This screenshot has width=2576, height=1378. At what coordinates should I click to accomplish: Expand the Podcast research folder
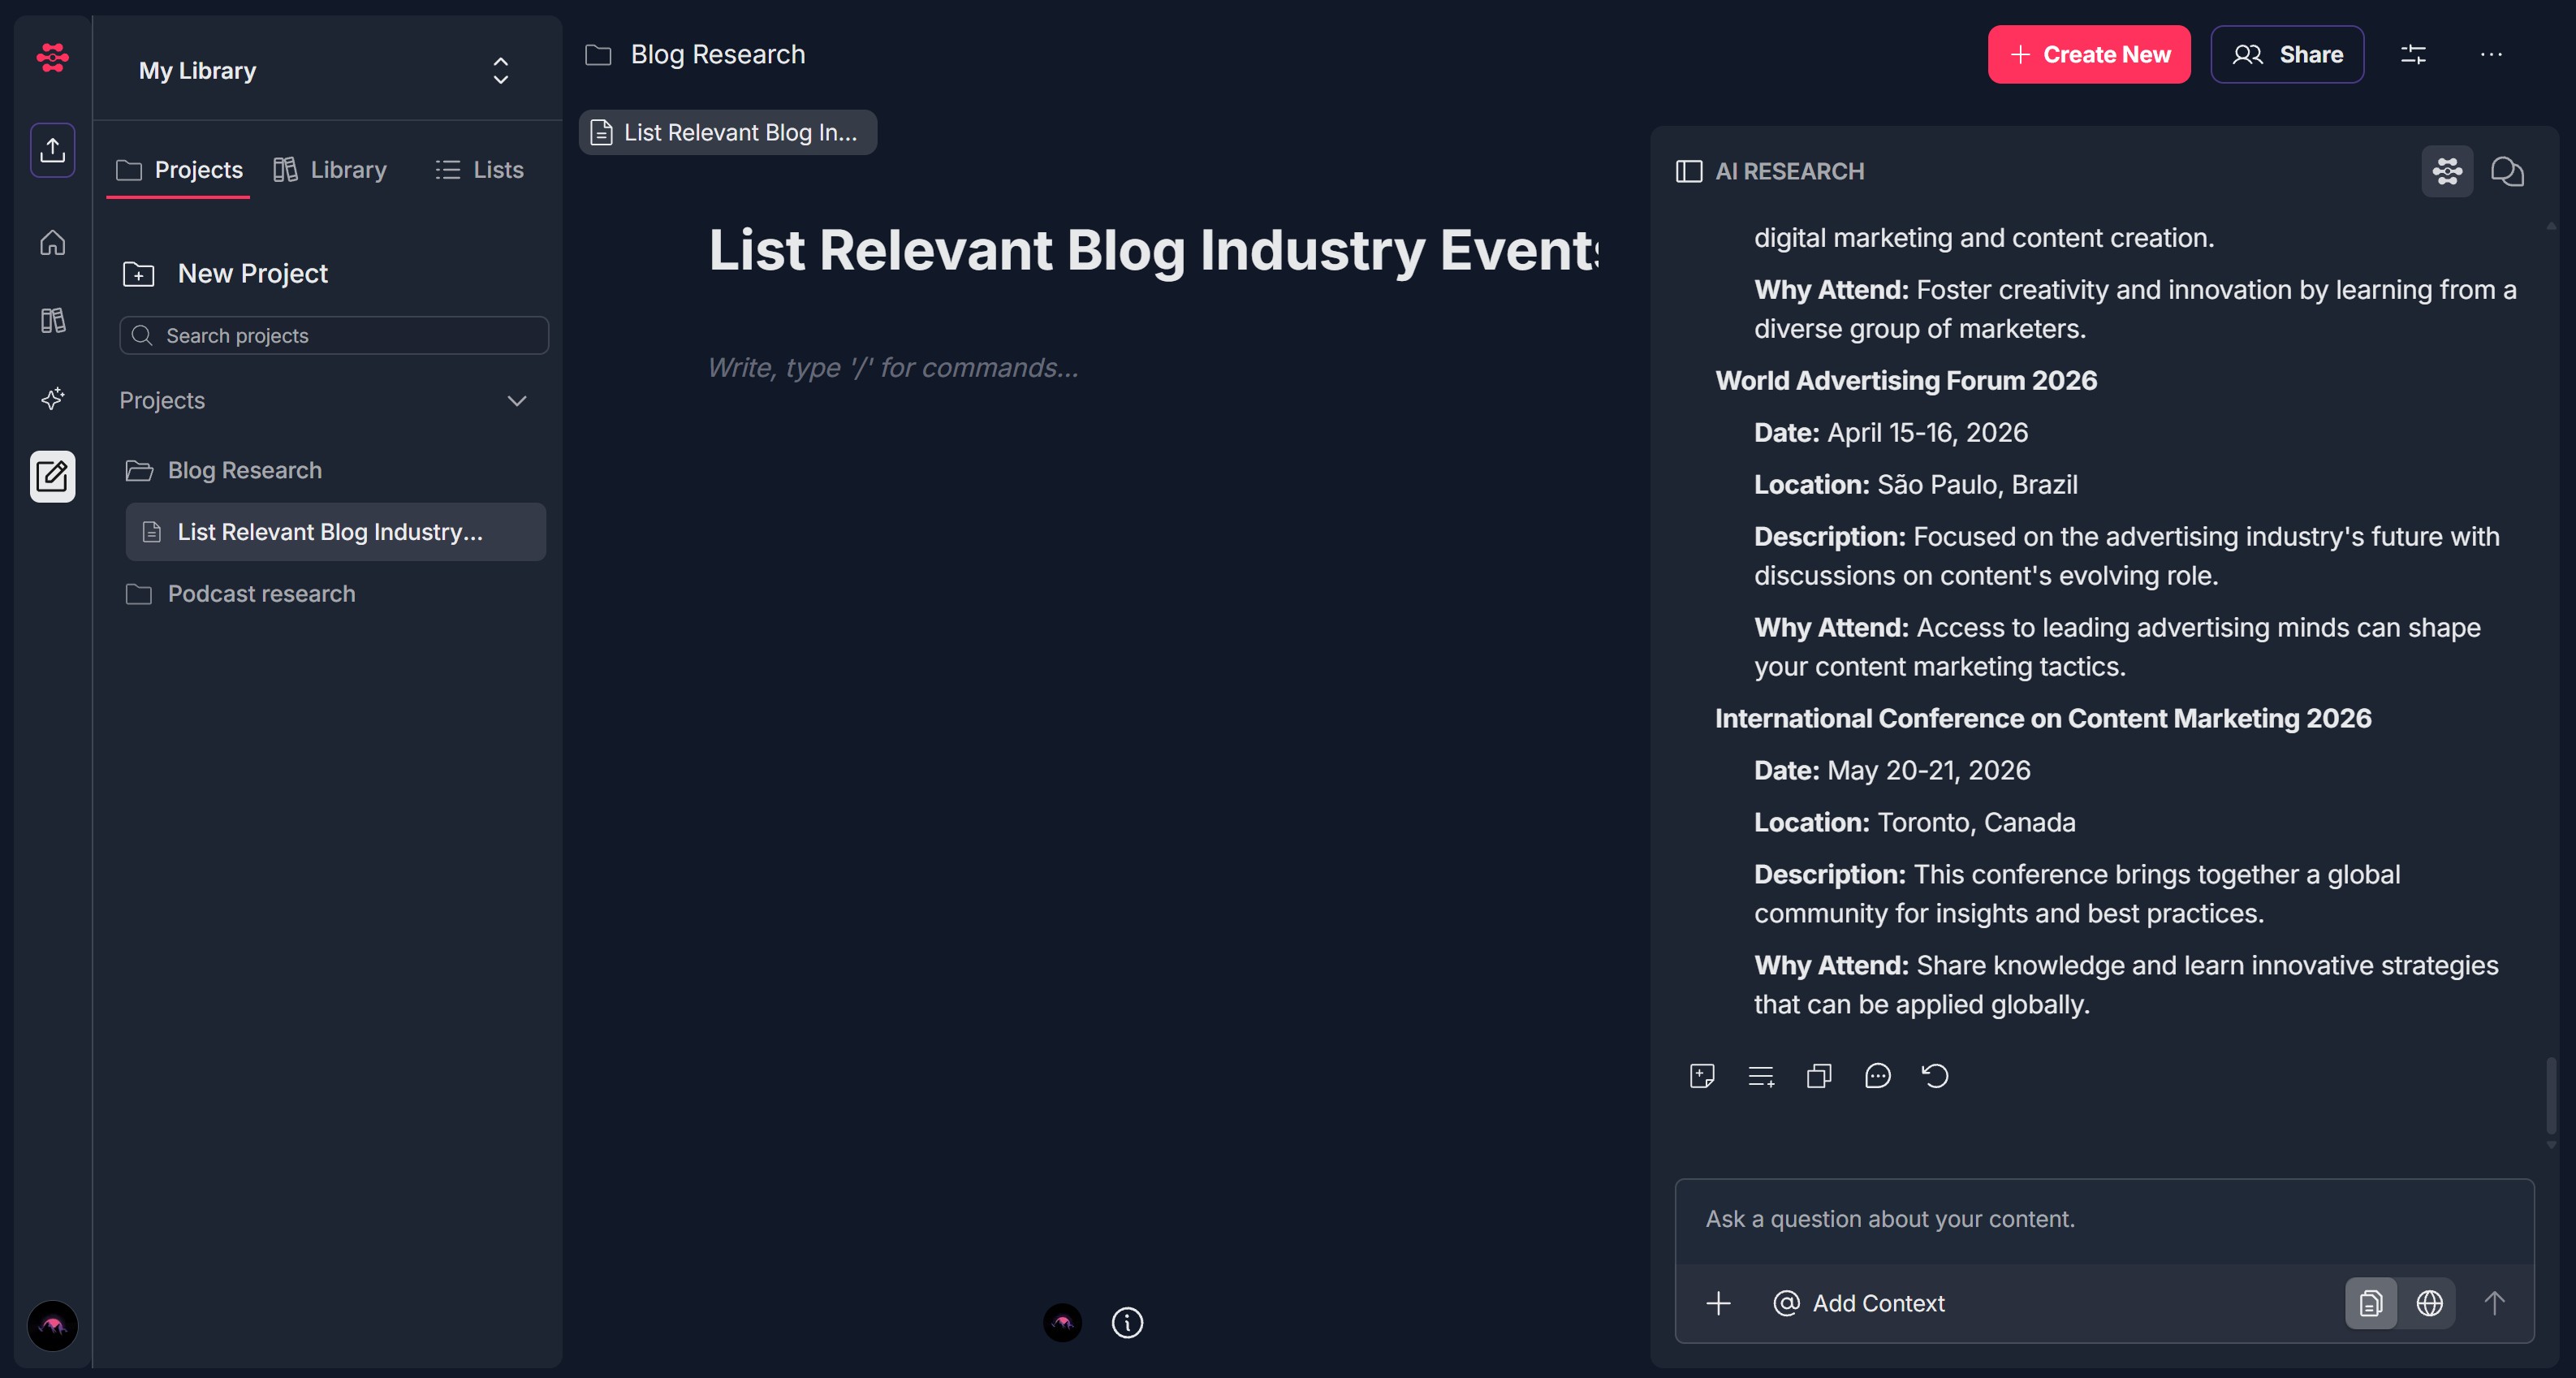click(260, 594)
